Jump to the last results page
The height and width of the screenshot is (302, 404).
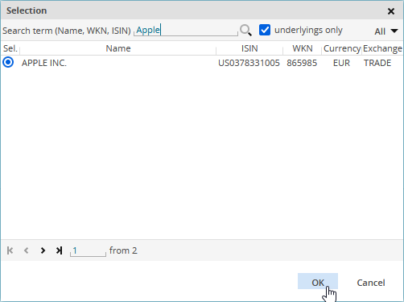[59, 250]
